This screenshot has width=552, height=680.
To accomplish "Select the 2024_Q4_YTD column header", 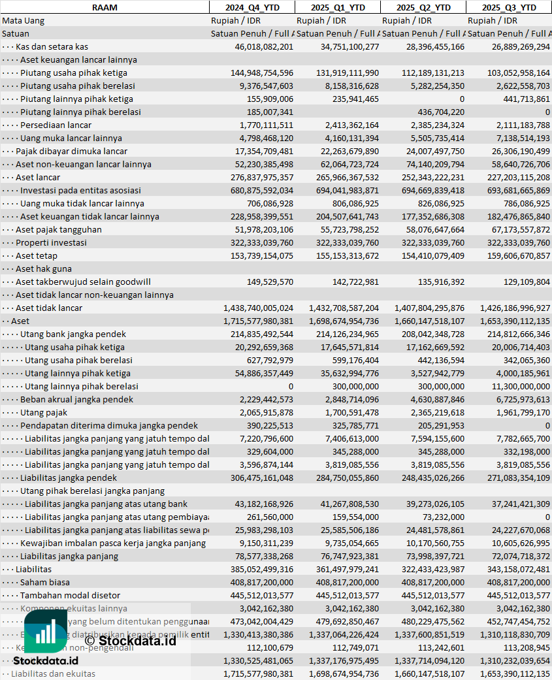I will 252,7.
